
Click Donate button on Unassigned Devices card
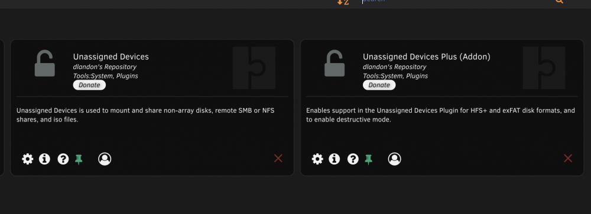click(89, 85)
